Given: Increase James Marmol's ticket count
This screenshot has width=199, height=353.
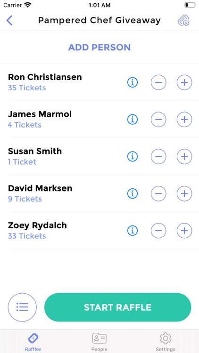Looking at the screenshot, I should tap(184, 120).
